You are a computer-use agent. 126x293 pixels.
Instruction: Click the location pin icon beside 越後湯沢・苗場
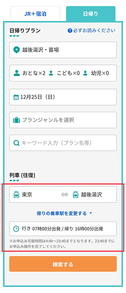pyautogui.click(x=17, y=50)
